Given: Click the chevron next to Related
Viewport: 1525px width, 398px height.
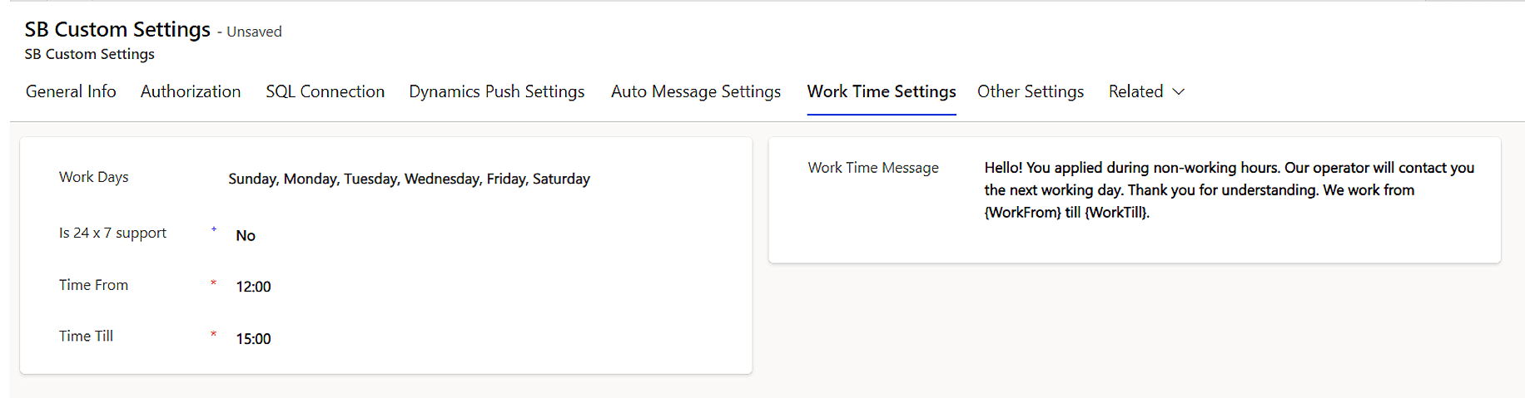Looking at the screenshot, I should (x=1179, y=91).
